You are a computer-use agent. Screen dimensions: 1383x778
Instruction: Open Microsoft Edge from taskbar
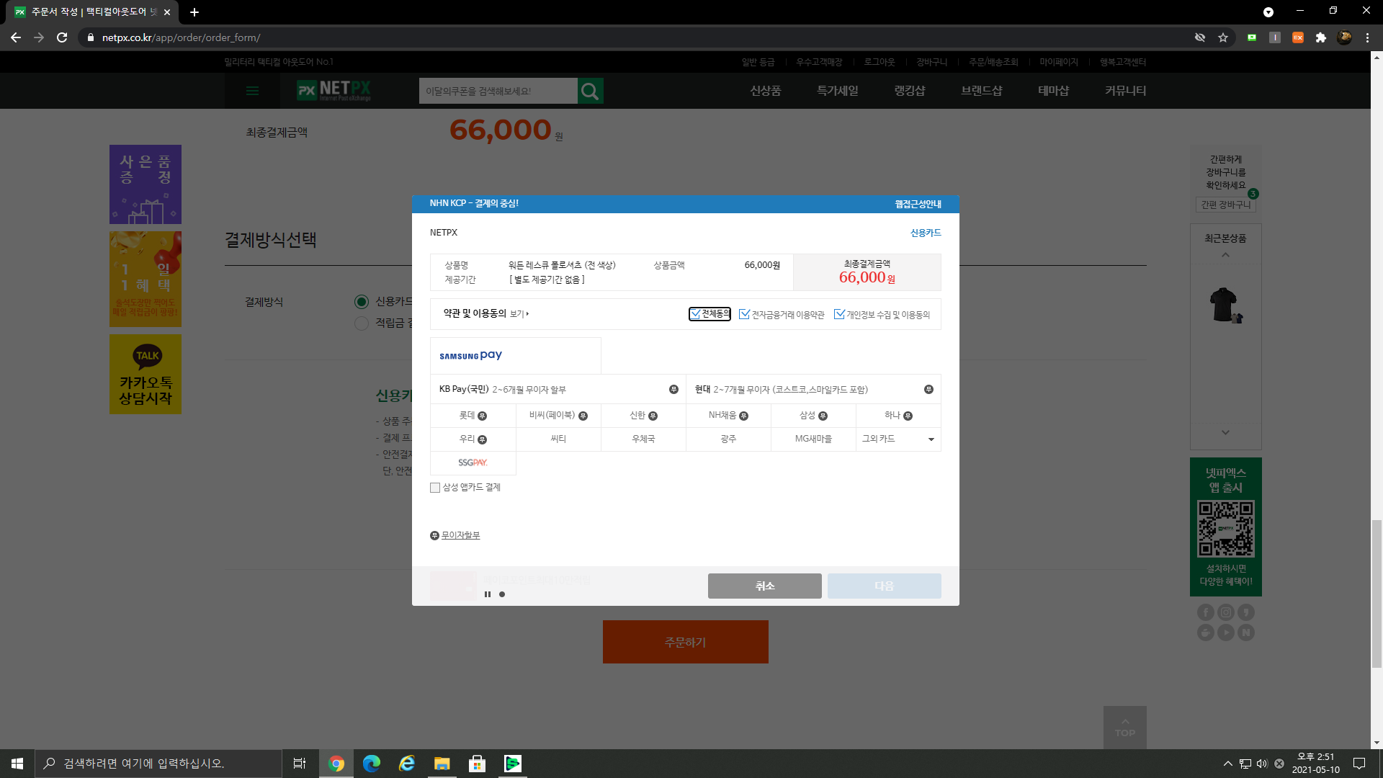coord(372,764)
